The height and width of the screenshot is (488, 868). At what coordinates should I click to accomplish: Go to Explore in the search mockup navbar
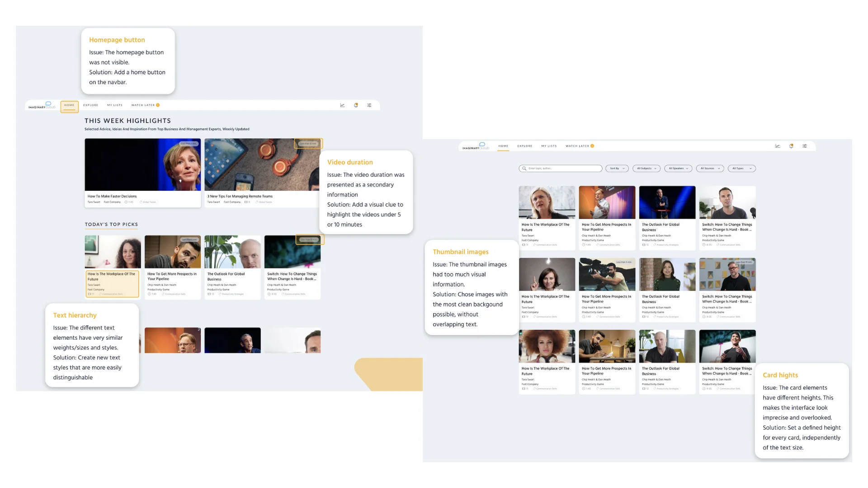pos(525,146)
